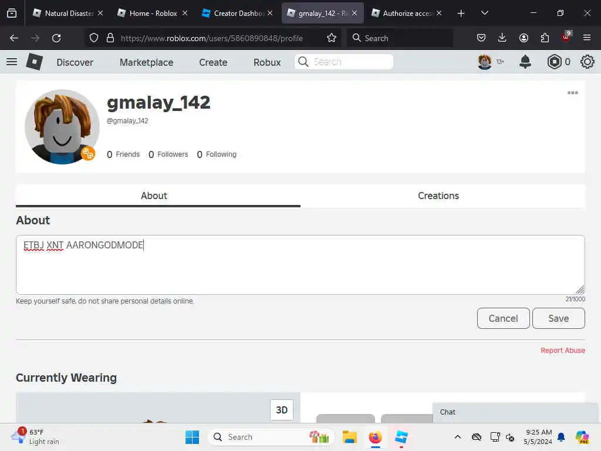View the 0 Friends list

(123, 154)
